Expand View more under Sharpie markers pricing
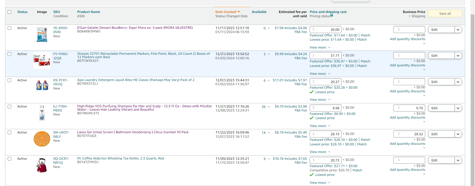 320,74
